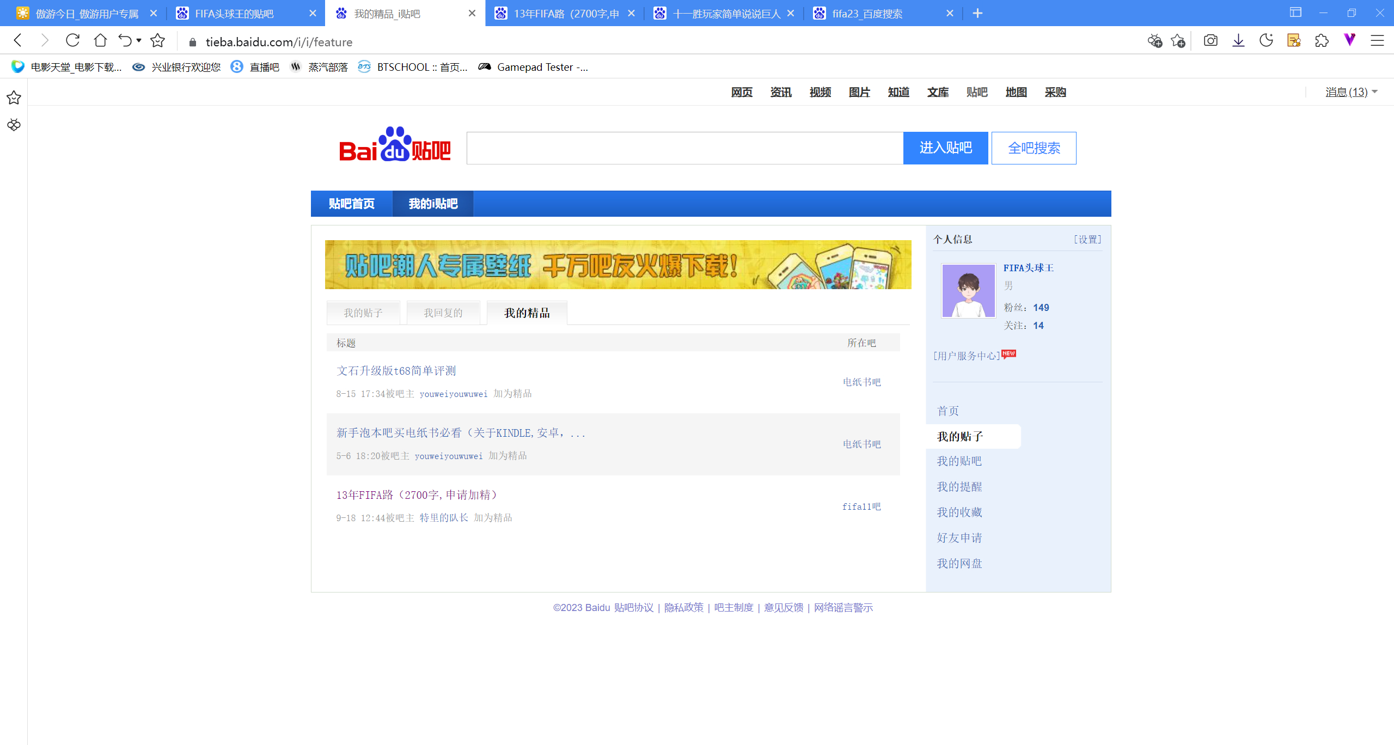
Task: Click 资讯 in Baidu navigation
Action: click(x=781, y=92)
